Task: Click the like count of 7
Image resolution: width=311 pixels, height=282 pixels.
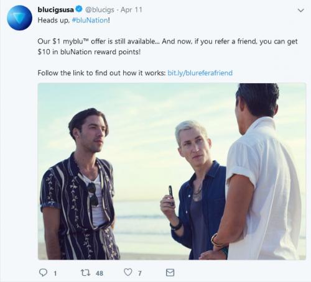Action: coord(140,273)
